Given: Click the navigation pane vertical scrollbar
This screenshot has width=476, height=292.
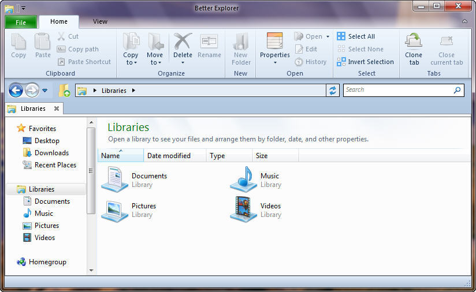Looking at the screenshot, I should tap(91, 170).
